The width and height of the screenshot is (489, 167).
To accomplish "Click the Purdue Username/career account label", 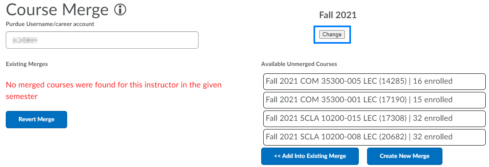I will coord(50,24).
